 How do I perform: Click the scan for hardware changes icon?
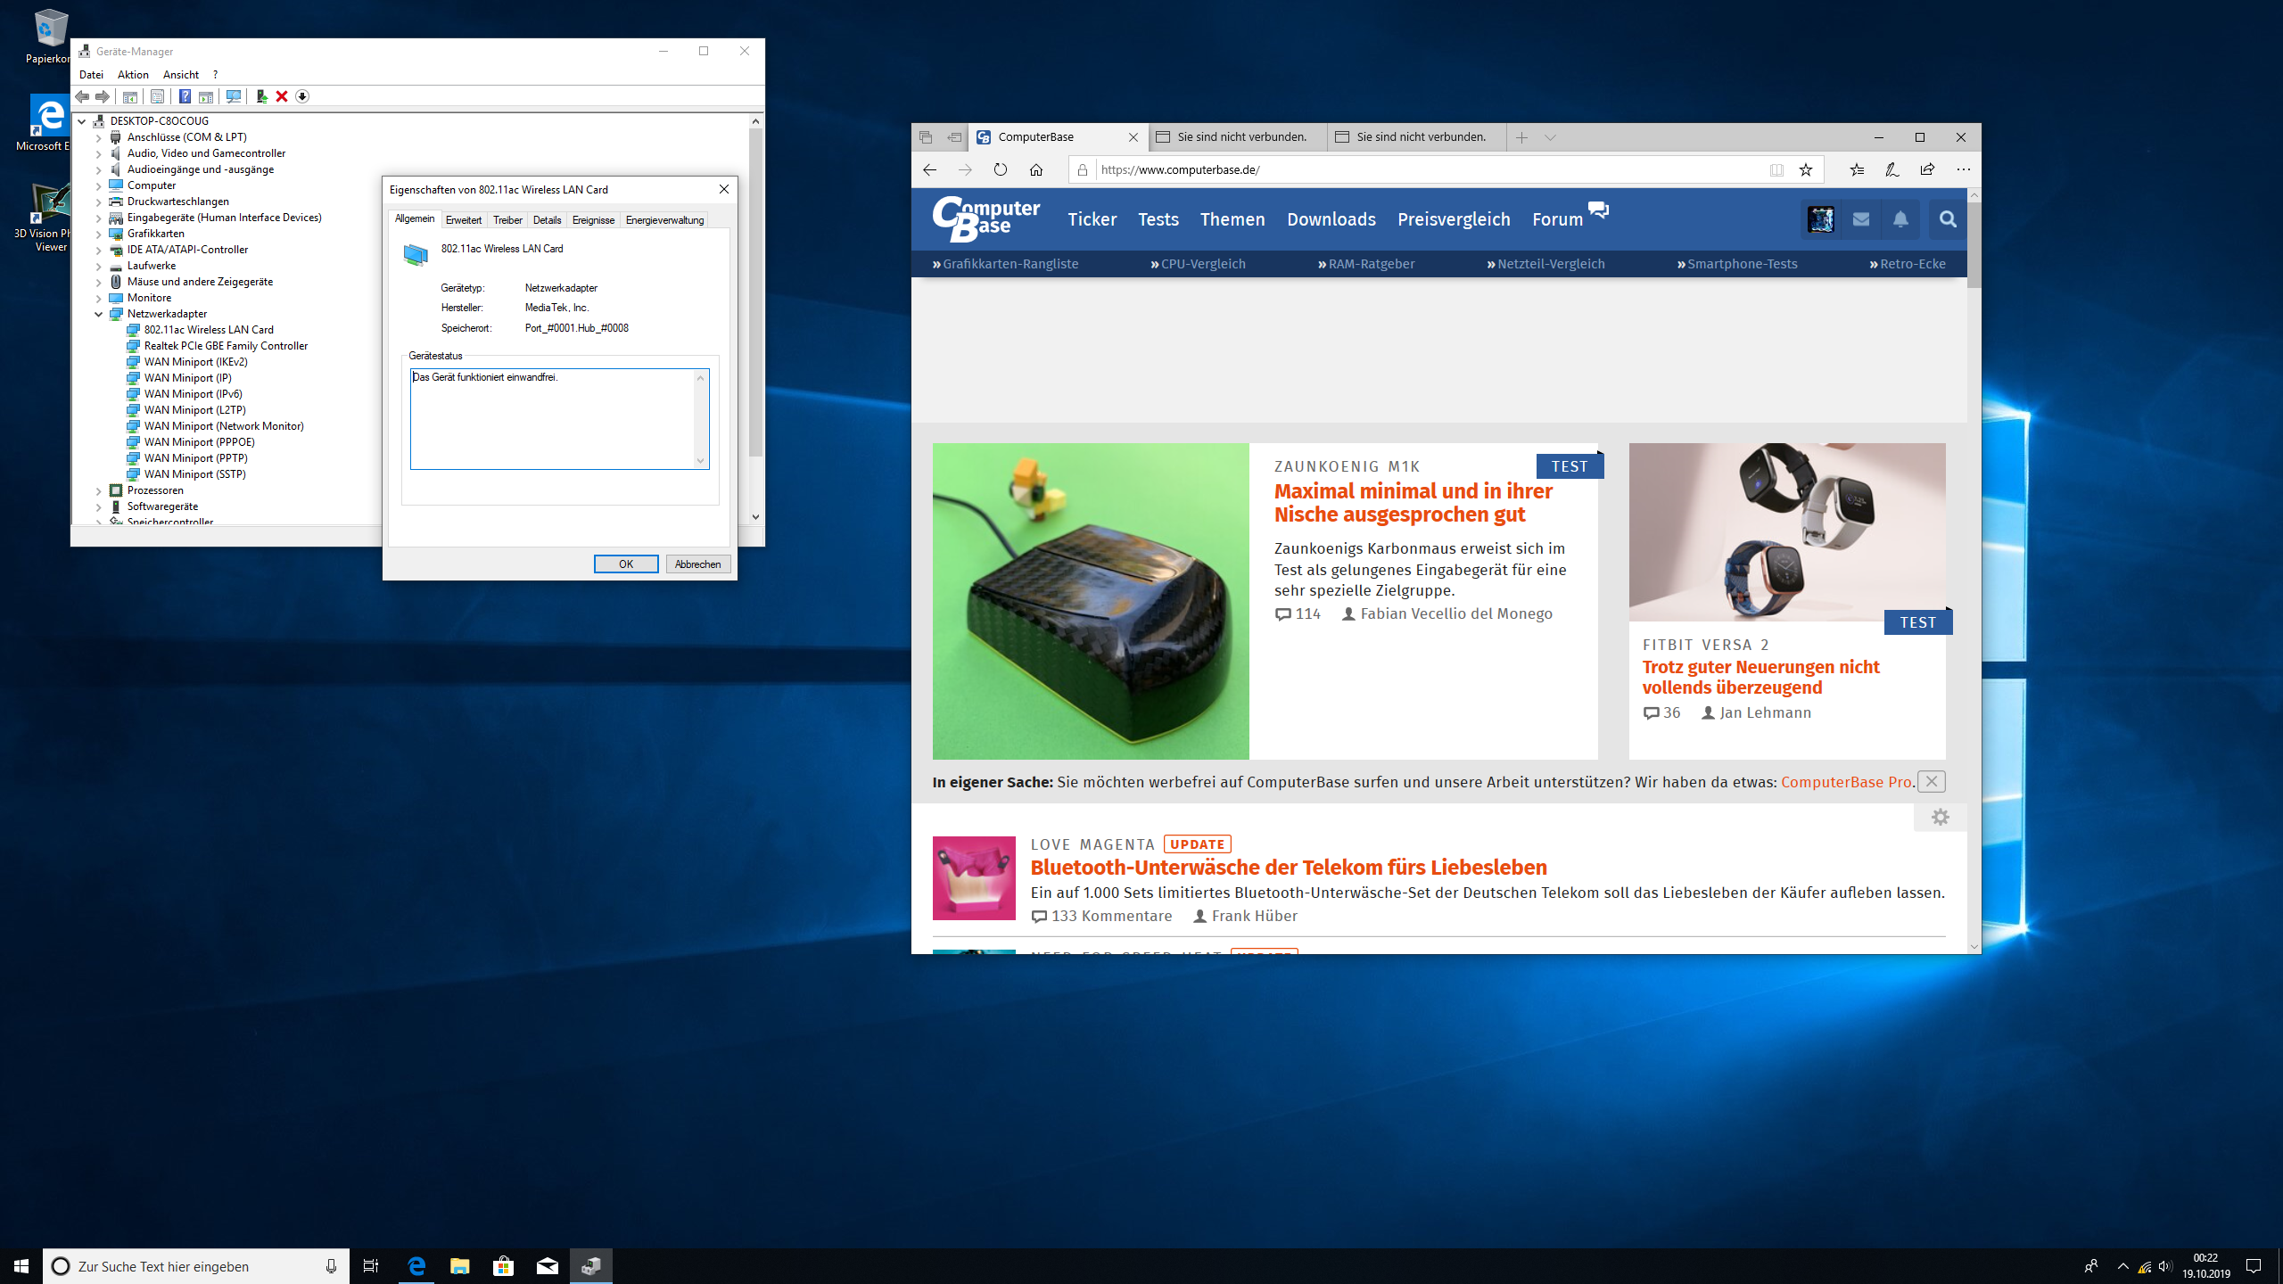coord(234,96)
